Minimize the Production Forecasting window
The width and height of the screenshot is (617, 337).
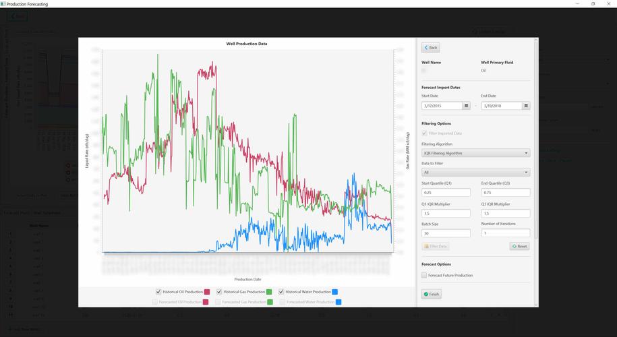[578, 3]
